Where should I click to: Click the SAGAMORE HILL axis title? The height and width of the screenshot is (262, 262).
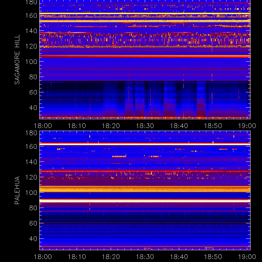pyautogui.click(x=17, y=60)
